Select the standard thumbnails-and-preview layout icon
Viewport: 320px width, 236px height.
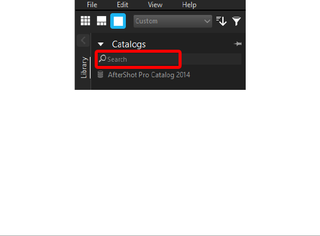pos(101,21)
